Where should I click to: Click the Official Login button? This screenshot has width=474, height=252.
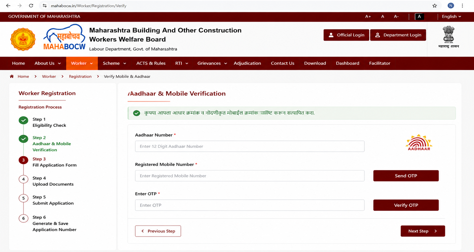346,35
